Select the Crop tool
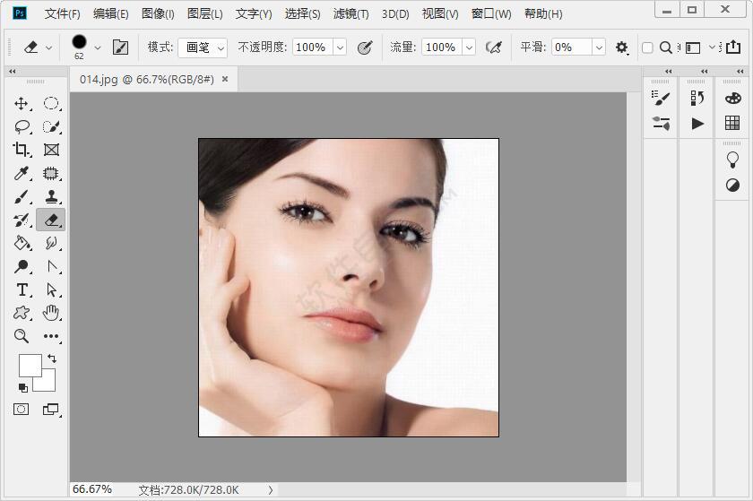 [x=22, y=150]
